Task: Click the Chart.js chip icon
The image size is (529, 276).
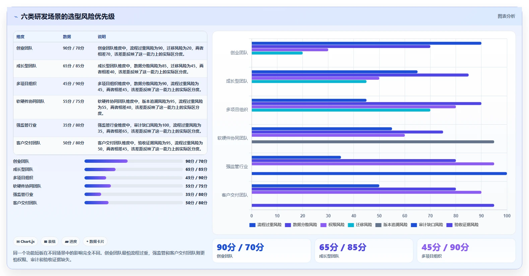Action: (x=18, y=241)
